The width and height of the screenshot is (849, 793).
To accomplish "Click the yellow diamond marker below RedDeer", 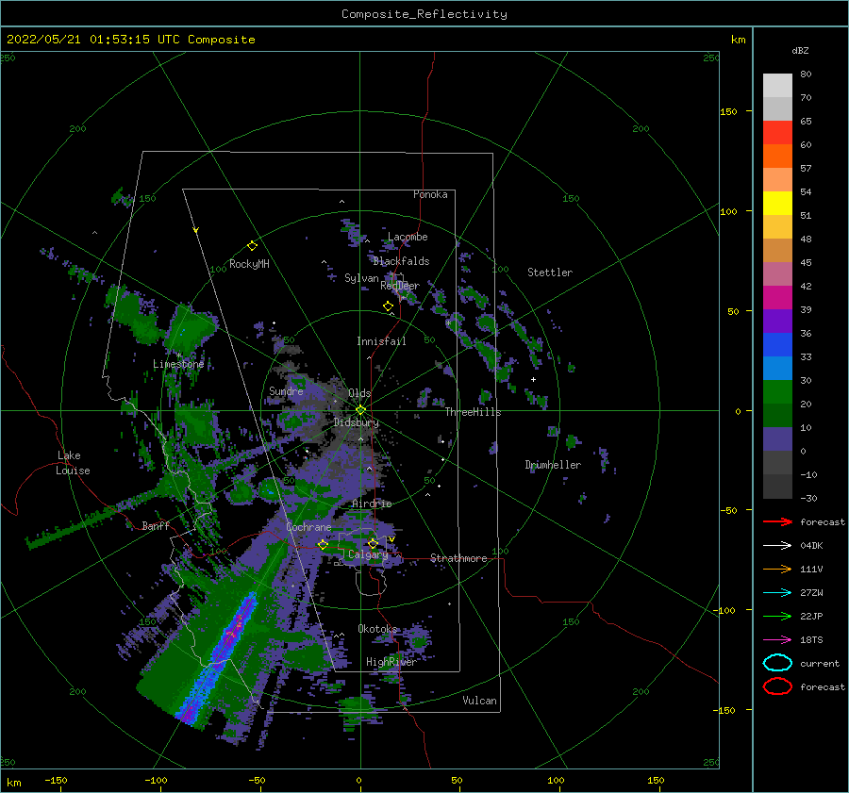I will [x=388, y=306].
